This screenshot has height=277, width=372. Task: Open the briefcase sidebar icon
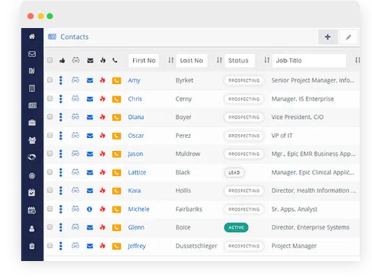coord(32,122)
